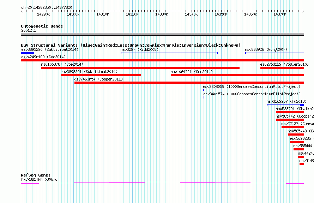314x203 pixels.
Task: Open nsv3169907 (Fu2018) variant label
Action: pyautogui.click(x=286, y=101)
